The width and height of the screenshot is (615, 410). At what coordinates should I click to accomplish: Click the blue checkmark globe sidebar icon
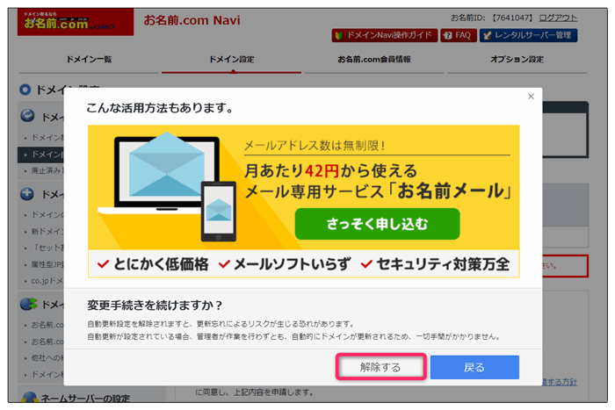pyautogui.click(x=27, y=115)
